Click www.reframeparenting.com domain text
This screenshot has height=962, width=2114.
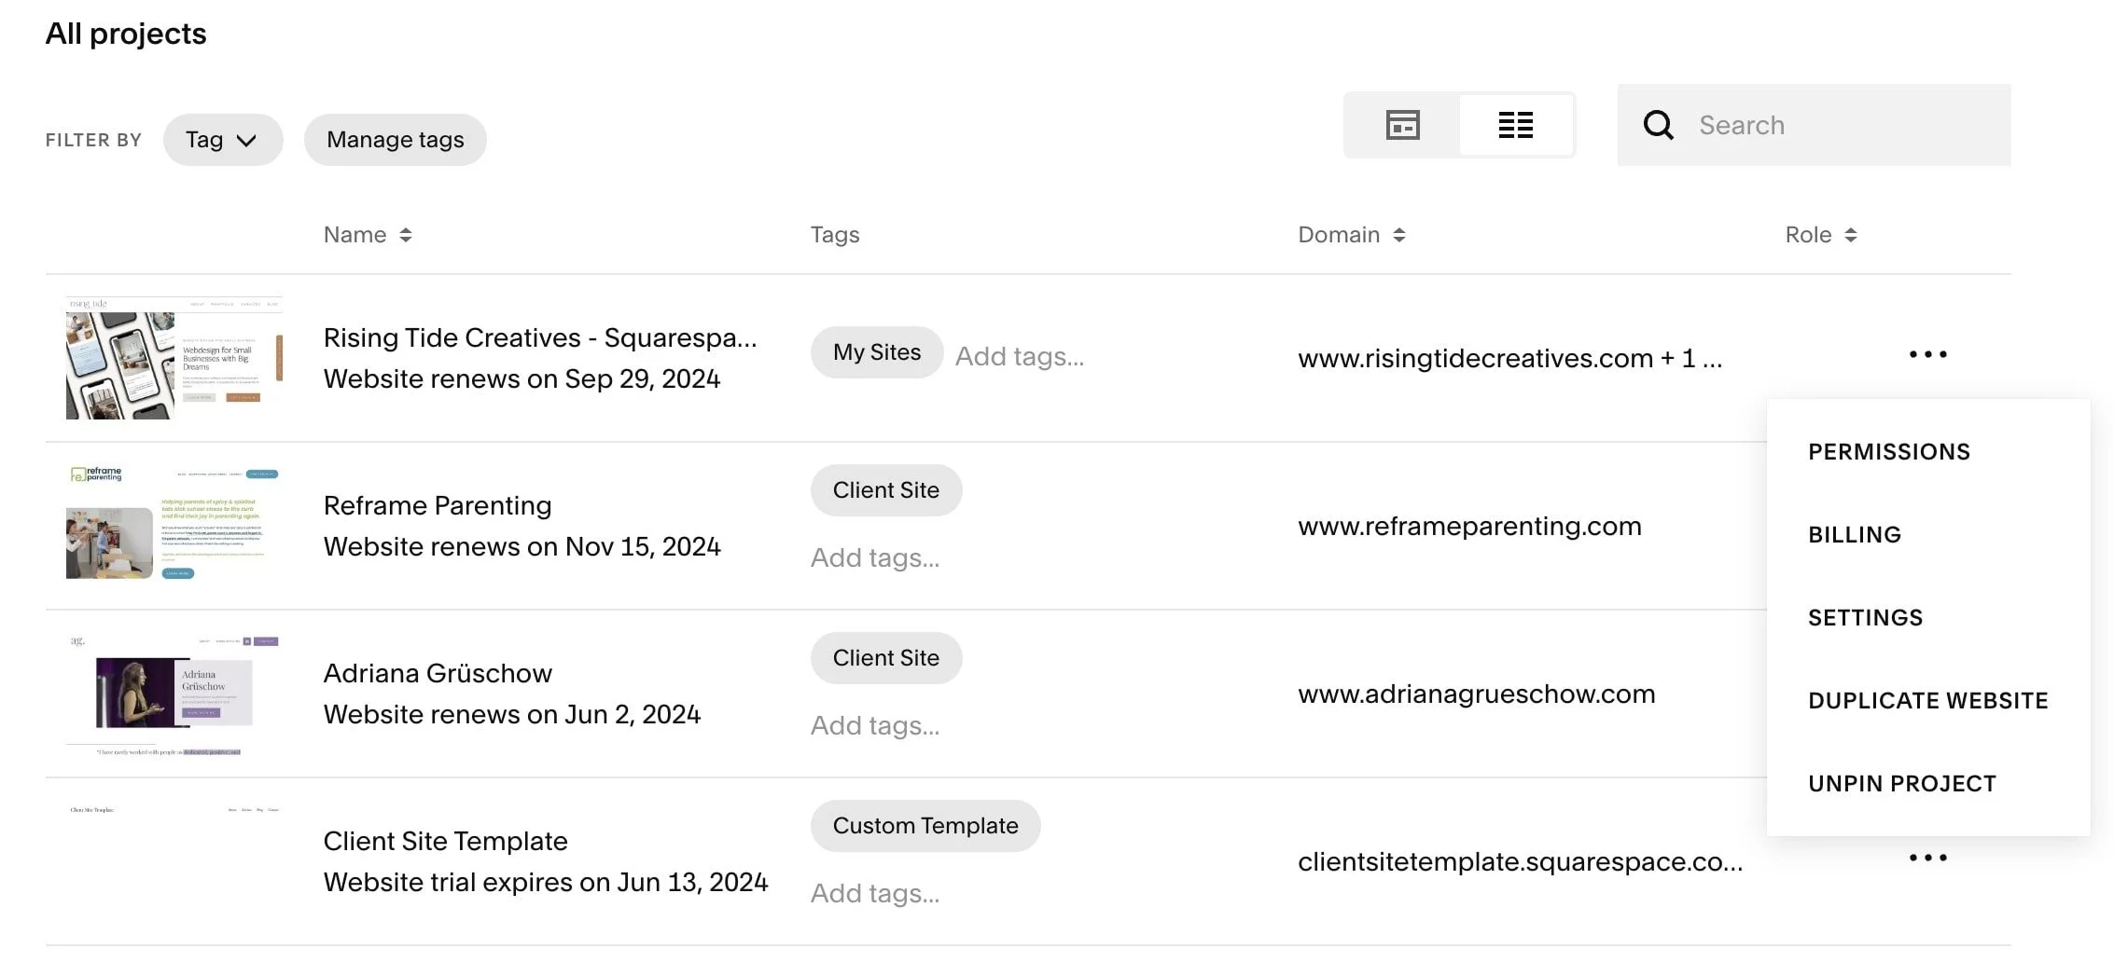(x=1469, y=526)
